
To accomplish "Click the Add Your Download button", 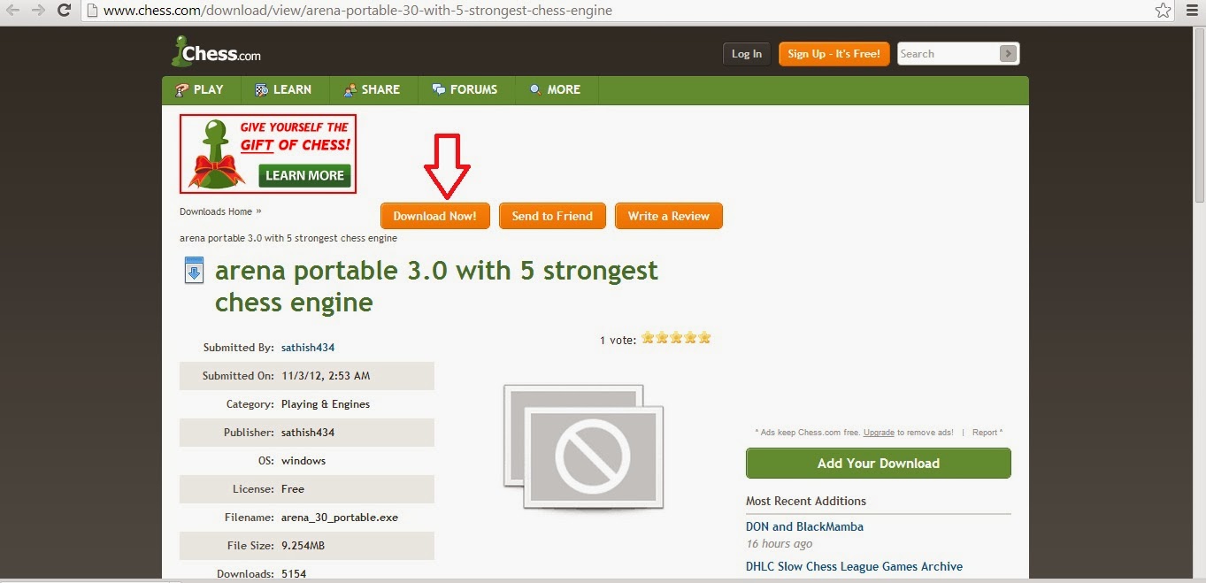I will pyautogui.click(x=878, y=463).
